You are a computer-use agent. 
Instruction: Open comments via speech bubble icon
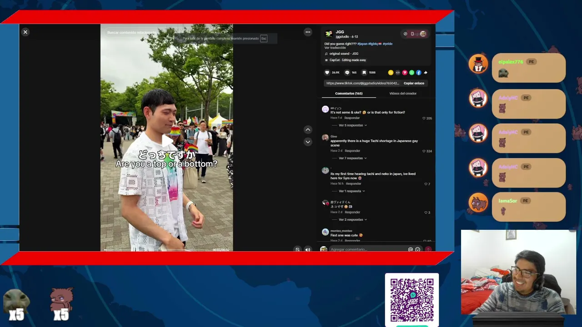(x=347, y=73)
